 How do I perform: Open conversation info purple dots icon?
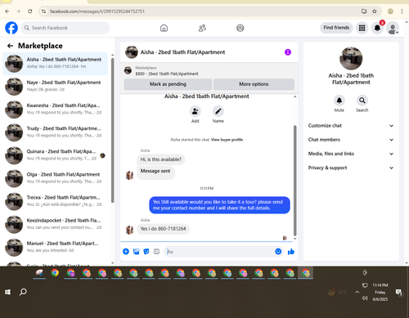coord(288,52)
